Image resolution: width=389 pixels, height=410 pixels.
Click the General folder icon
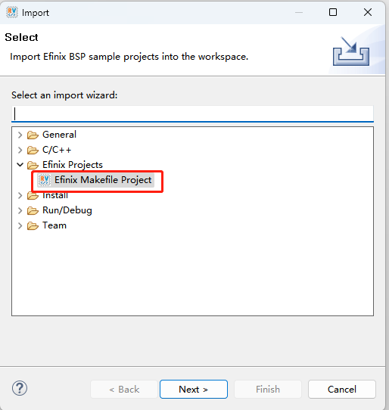pyautogui.click(x=33, y=135)
